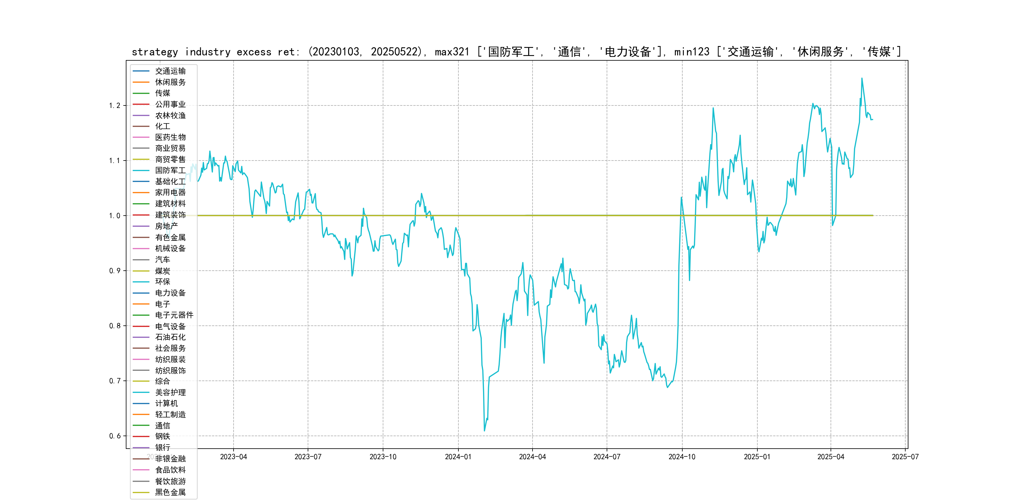The width and height of the screenshot is (1009, 504).
Task: Select the 休闲服务 legend label
Action: click(x=170, y=82)
